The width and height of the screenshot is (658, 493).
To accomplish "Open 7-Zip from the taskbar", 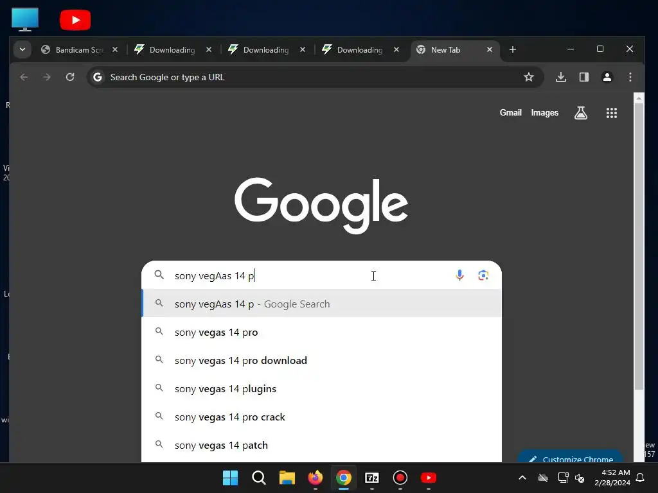I will click(372, 478).
